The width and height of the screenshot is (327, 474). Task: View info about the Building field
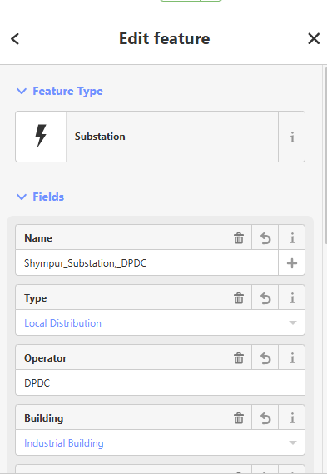click(x=292, y=418)
